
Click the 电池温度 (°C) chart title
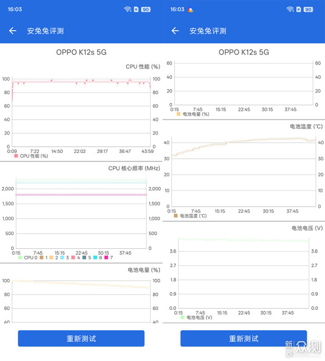point(306,126)
